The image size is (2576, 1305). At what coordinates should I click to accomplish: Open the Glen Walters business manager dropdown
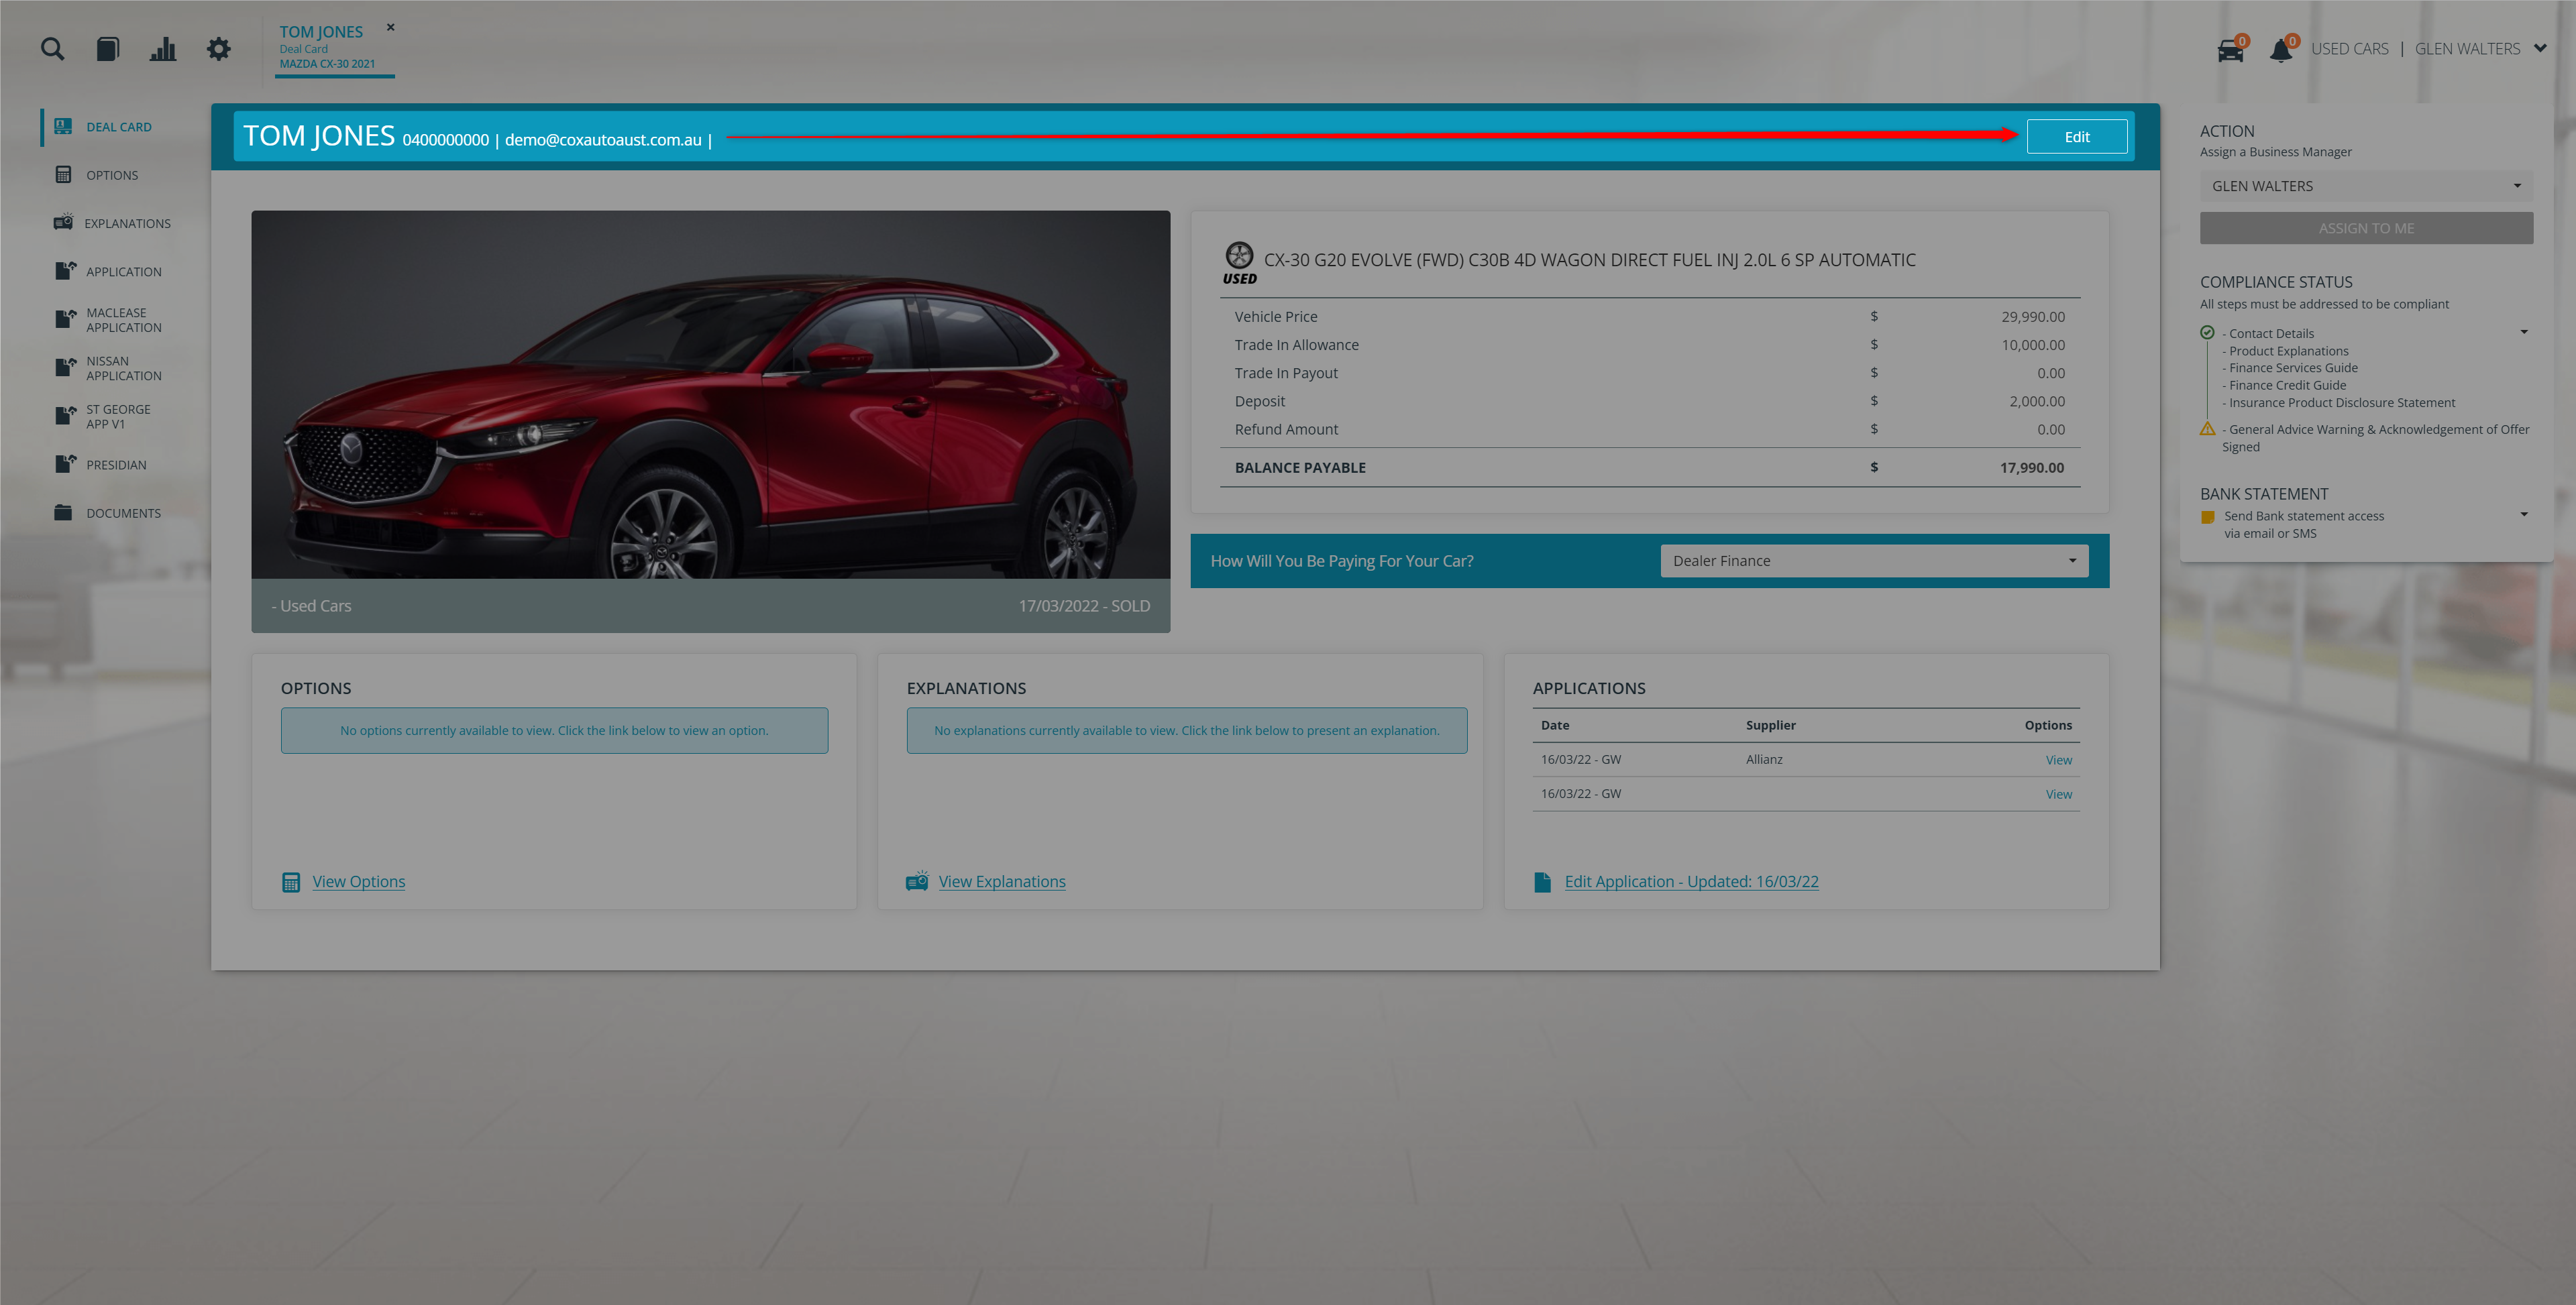[2365, 186]
